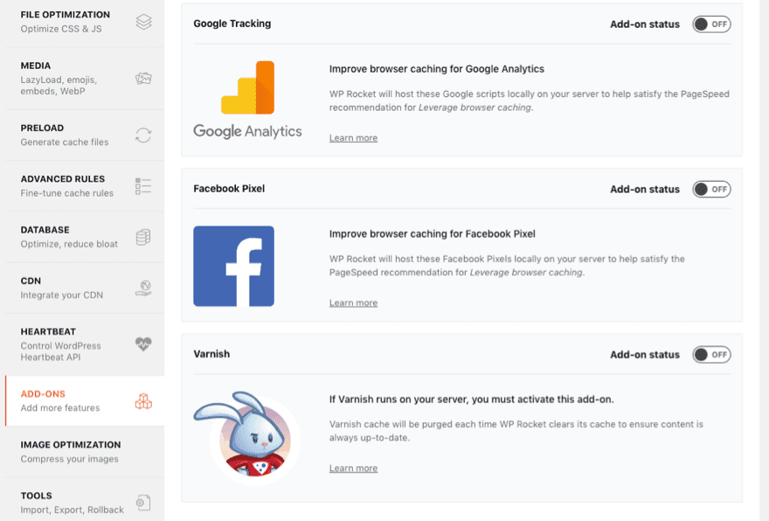Open Learn more under Google Tracking
Screen dimensions: 769x521
pyautogui.click(x=353, y=137)
